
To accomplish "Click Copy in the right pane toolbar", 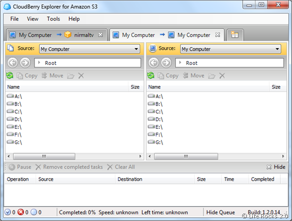I will [x=168, y=76].
